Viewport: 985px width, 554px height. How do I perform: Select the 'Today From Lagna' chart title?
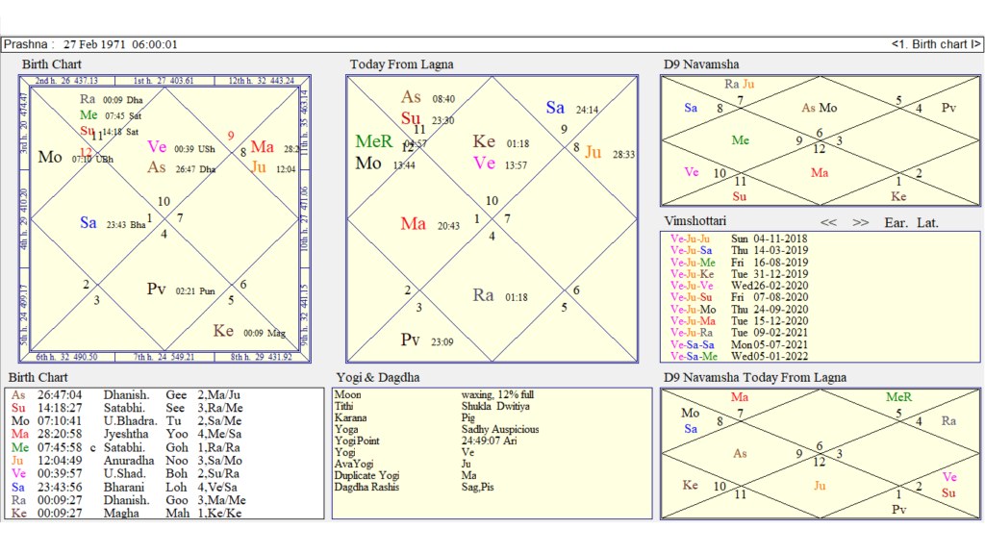pos(401,64)
